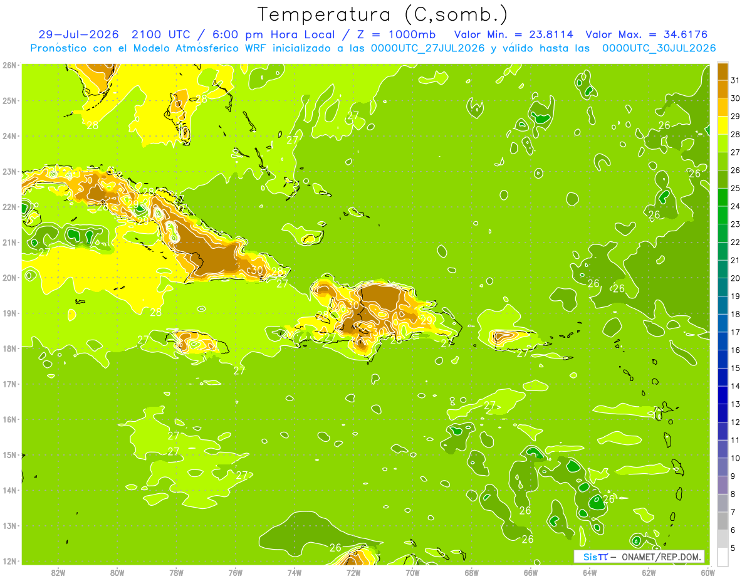Click 'Valor Max. = 34.6176' text

(x=647, y=34)
